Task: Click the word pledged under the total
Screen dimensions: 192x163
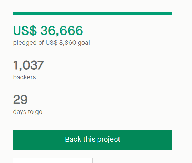Action: pyautogui.click(x=25, y=43)
